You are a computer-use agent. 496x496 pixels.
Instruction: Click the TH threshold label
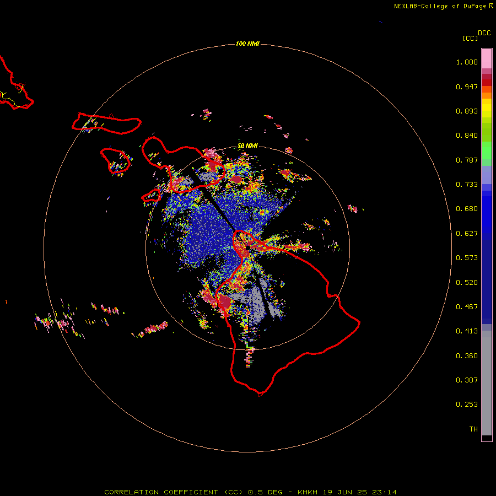pos(473,429)
